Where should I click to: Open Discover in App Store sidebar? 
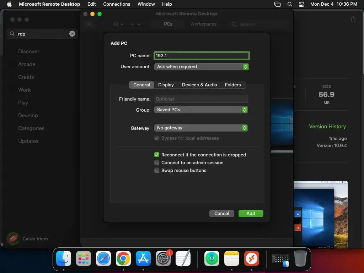(x=28, y=52)
